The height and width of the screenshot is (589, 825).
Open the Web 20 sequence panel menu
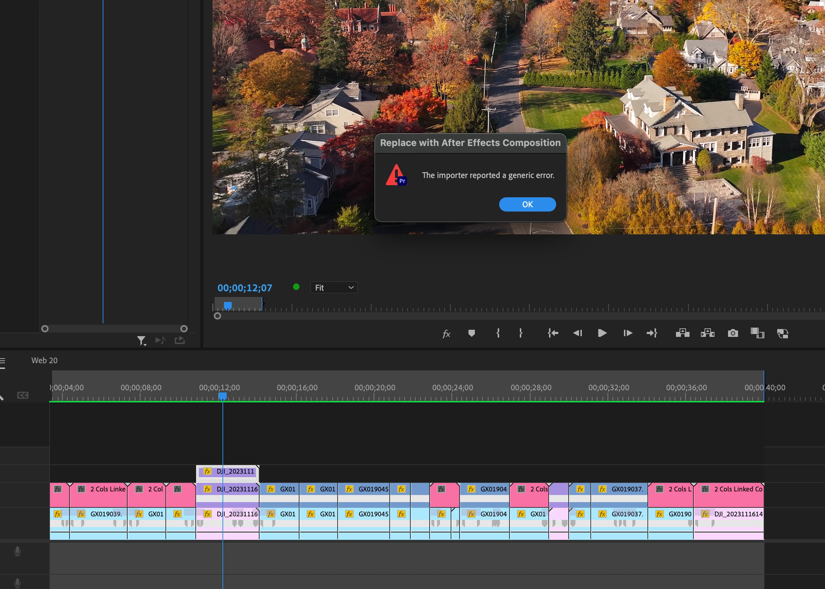(3, 361)
